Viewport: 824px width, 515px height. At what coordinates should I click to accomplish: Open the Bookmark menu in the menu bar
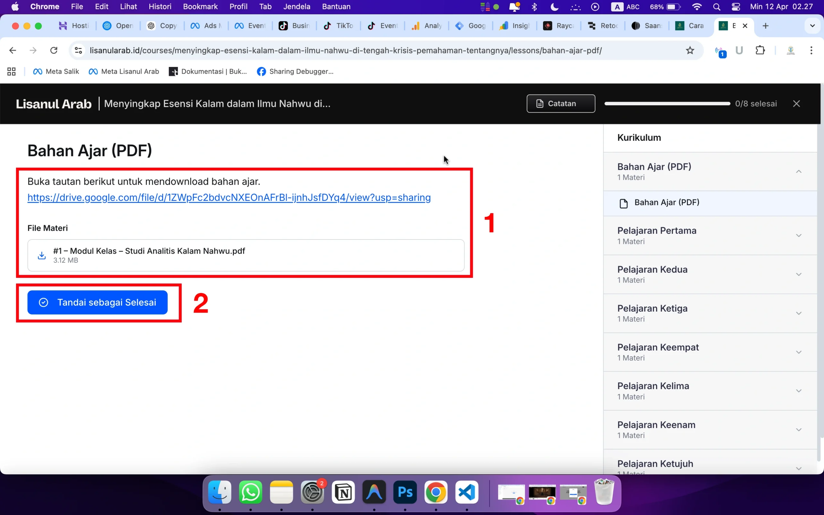[200, 7]
